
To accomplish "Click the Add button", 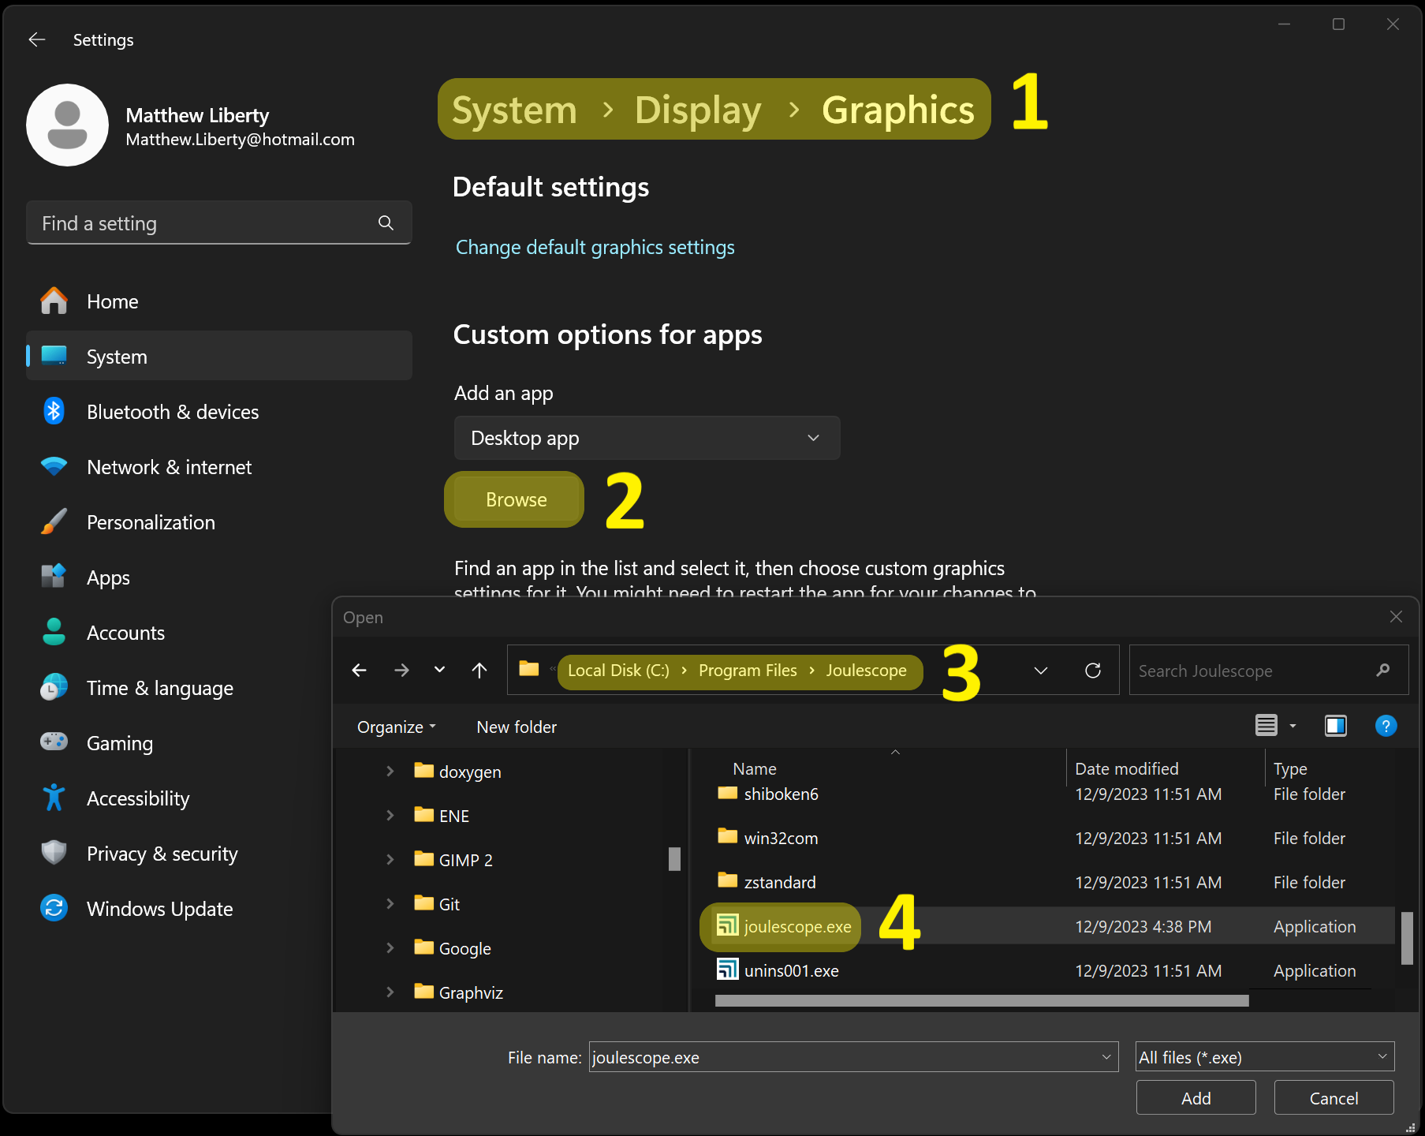I will point(1196,1098).
